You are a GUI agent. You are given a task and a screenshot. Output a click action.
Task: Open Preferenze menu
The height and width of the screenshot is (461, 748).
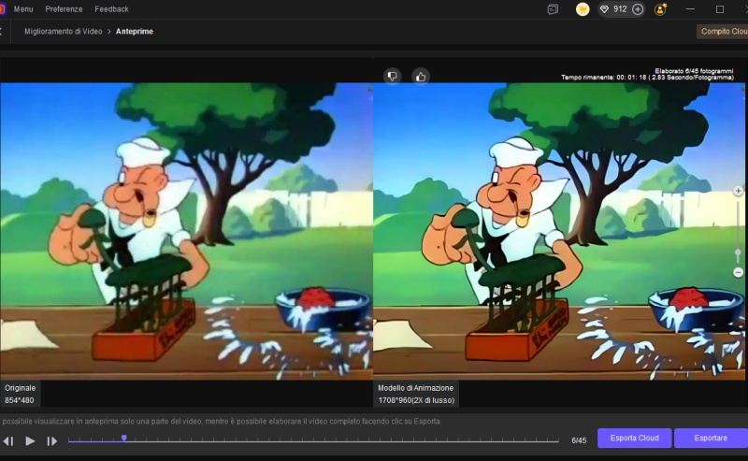[x=64, y=9]
